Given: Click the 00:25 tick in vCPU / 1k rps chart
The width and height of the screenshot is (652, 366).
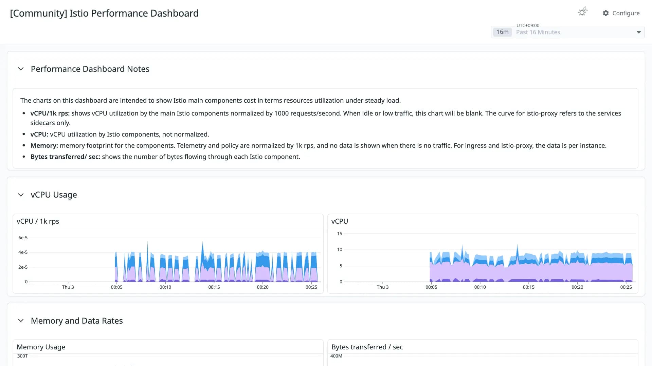Looking at the screenshot, I should point(311,287).
